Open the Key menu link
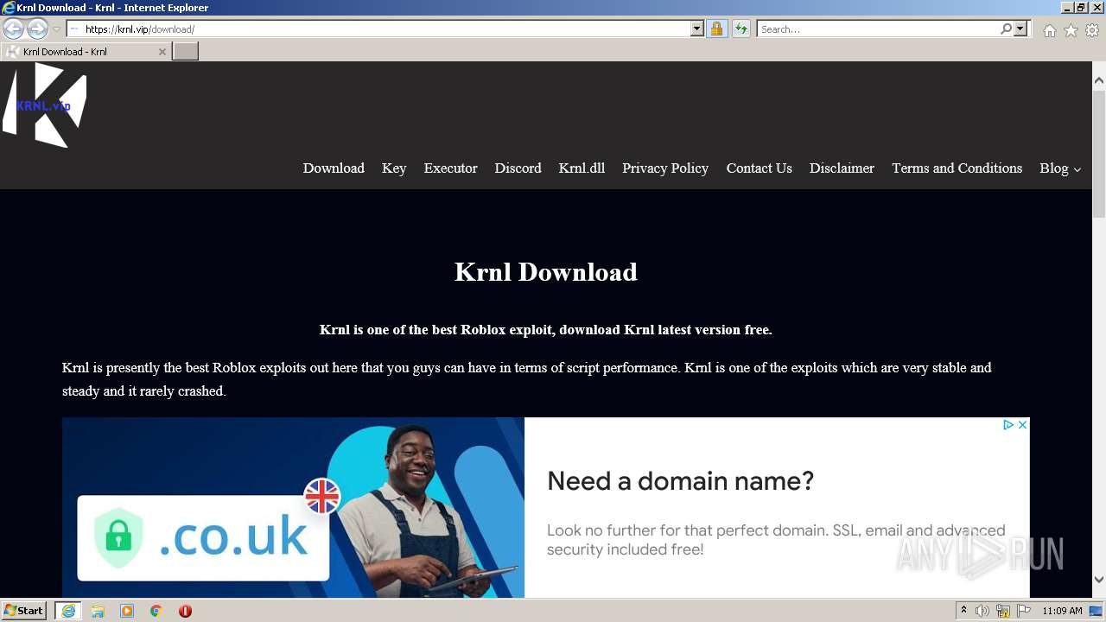 394,168
